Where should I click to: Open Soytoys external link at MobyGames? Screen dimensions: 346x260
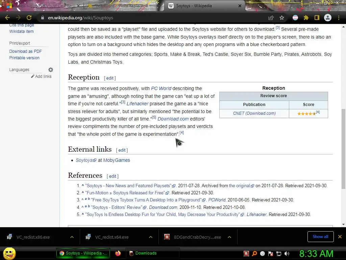[x=86, y=160]
